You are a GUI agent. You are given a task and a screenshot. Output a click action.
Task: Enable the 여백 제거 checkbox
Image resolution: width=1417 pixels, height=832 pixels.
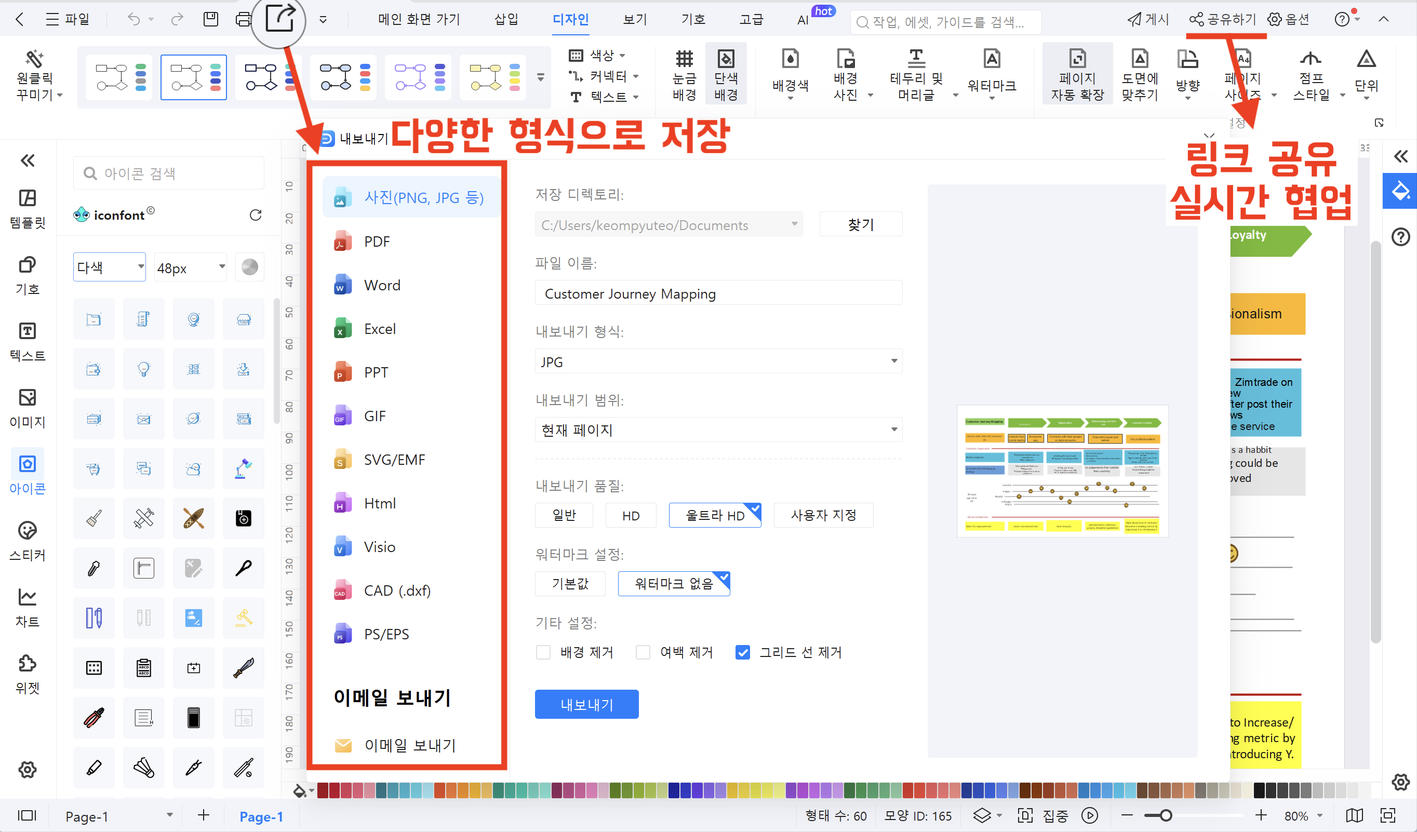click(x=643, y=652)
